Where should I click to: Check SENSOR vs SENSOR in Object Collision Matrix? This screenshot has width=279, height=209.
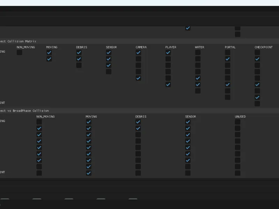(108, 72)
